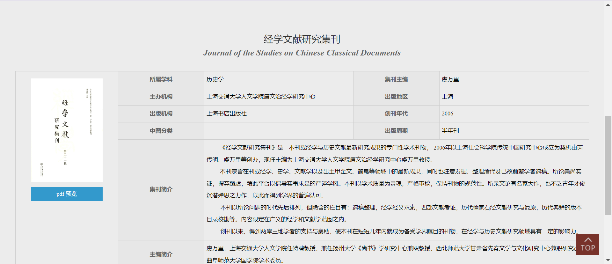This screenshot has width=612, height=264.
Task: Select the 主办机构 label cell
Action: (x=161, y=97)
